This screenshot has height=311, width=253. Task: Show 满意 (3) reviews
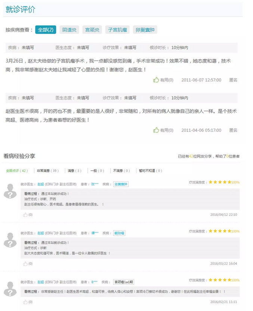click(x=74, y=171)
